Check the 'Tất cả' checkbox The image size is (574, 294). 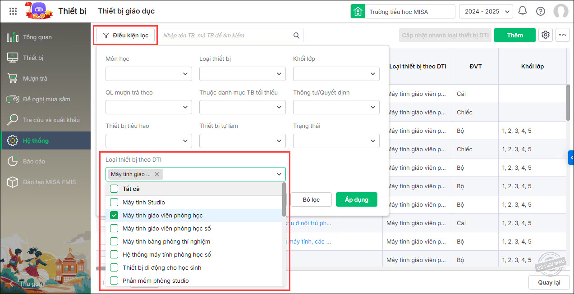click(114, 189)
